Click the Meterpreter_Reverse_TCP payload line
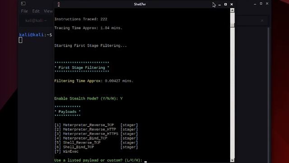 pos(96,125)
